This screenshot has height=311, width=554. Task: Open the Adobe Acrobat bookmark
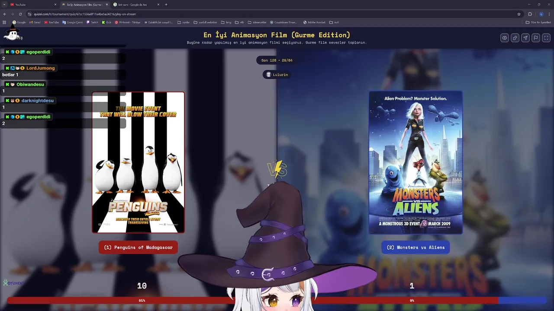pyautogui.click(x=314, y=22)
